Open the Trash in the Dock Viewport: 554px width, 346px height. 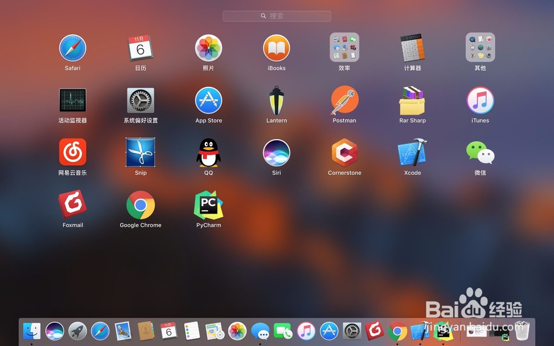(522, 331)
